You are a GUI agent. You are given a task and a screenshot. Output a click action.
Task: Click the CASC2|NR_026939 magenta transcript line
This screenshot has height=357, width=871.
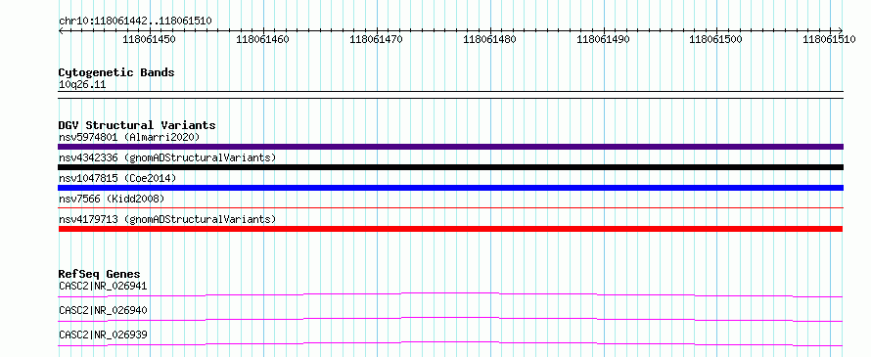coord(450,343)
